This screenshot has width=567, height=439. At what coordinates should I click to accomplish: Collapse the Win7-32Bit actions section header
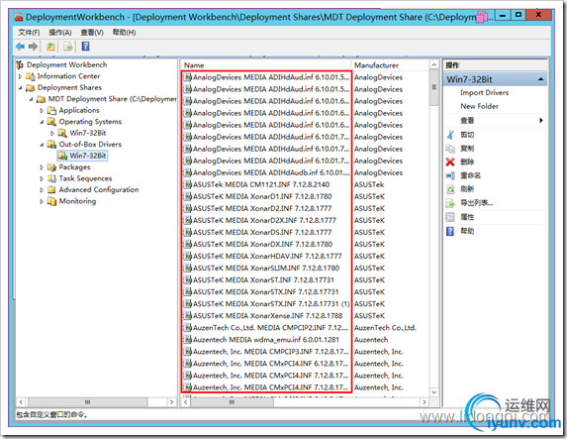coord(540,79)
